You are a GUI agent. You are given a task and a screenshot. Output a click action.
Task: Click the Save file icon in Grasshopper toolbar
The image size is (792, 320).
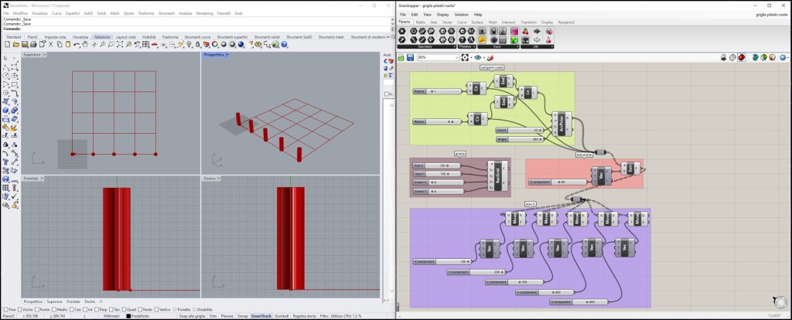click(x=410, y=57)
